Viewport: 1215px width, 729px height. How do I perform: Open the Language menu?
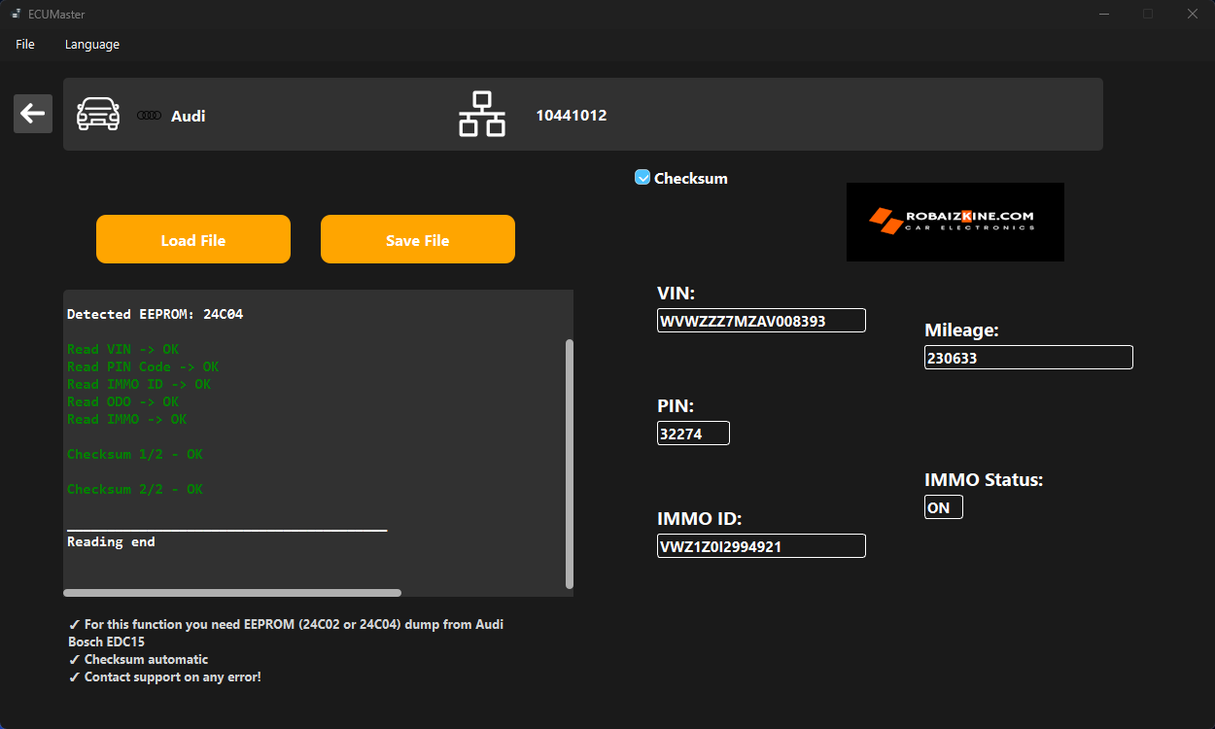point(91,44)
